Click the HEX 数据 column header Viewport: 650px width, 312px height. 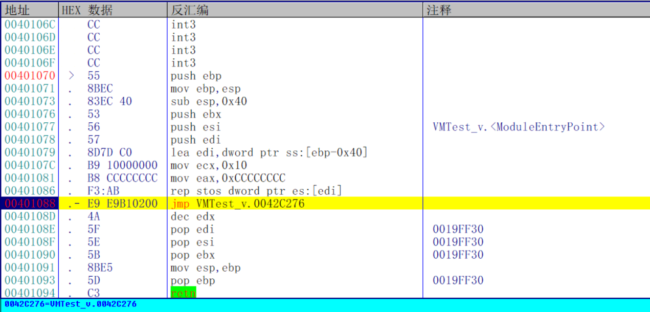113,10
